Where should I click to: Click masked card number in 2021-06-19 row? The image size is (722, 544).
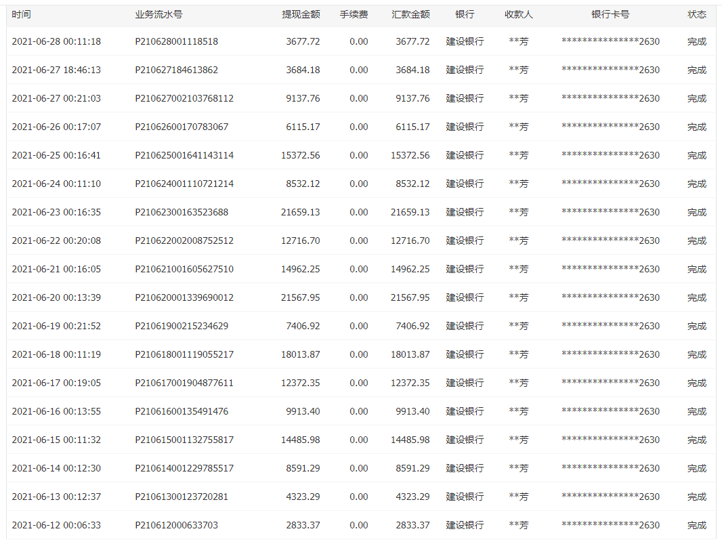point(610,326)
